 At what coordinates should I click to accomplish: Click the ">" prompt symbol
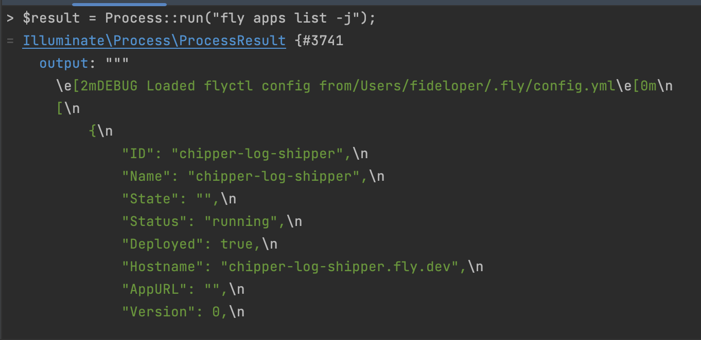coord(10,18)
